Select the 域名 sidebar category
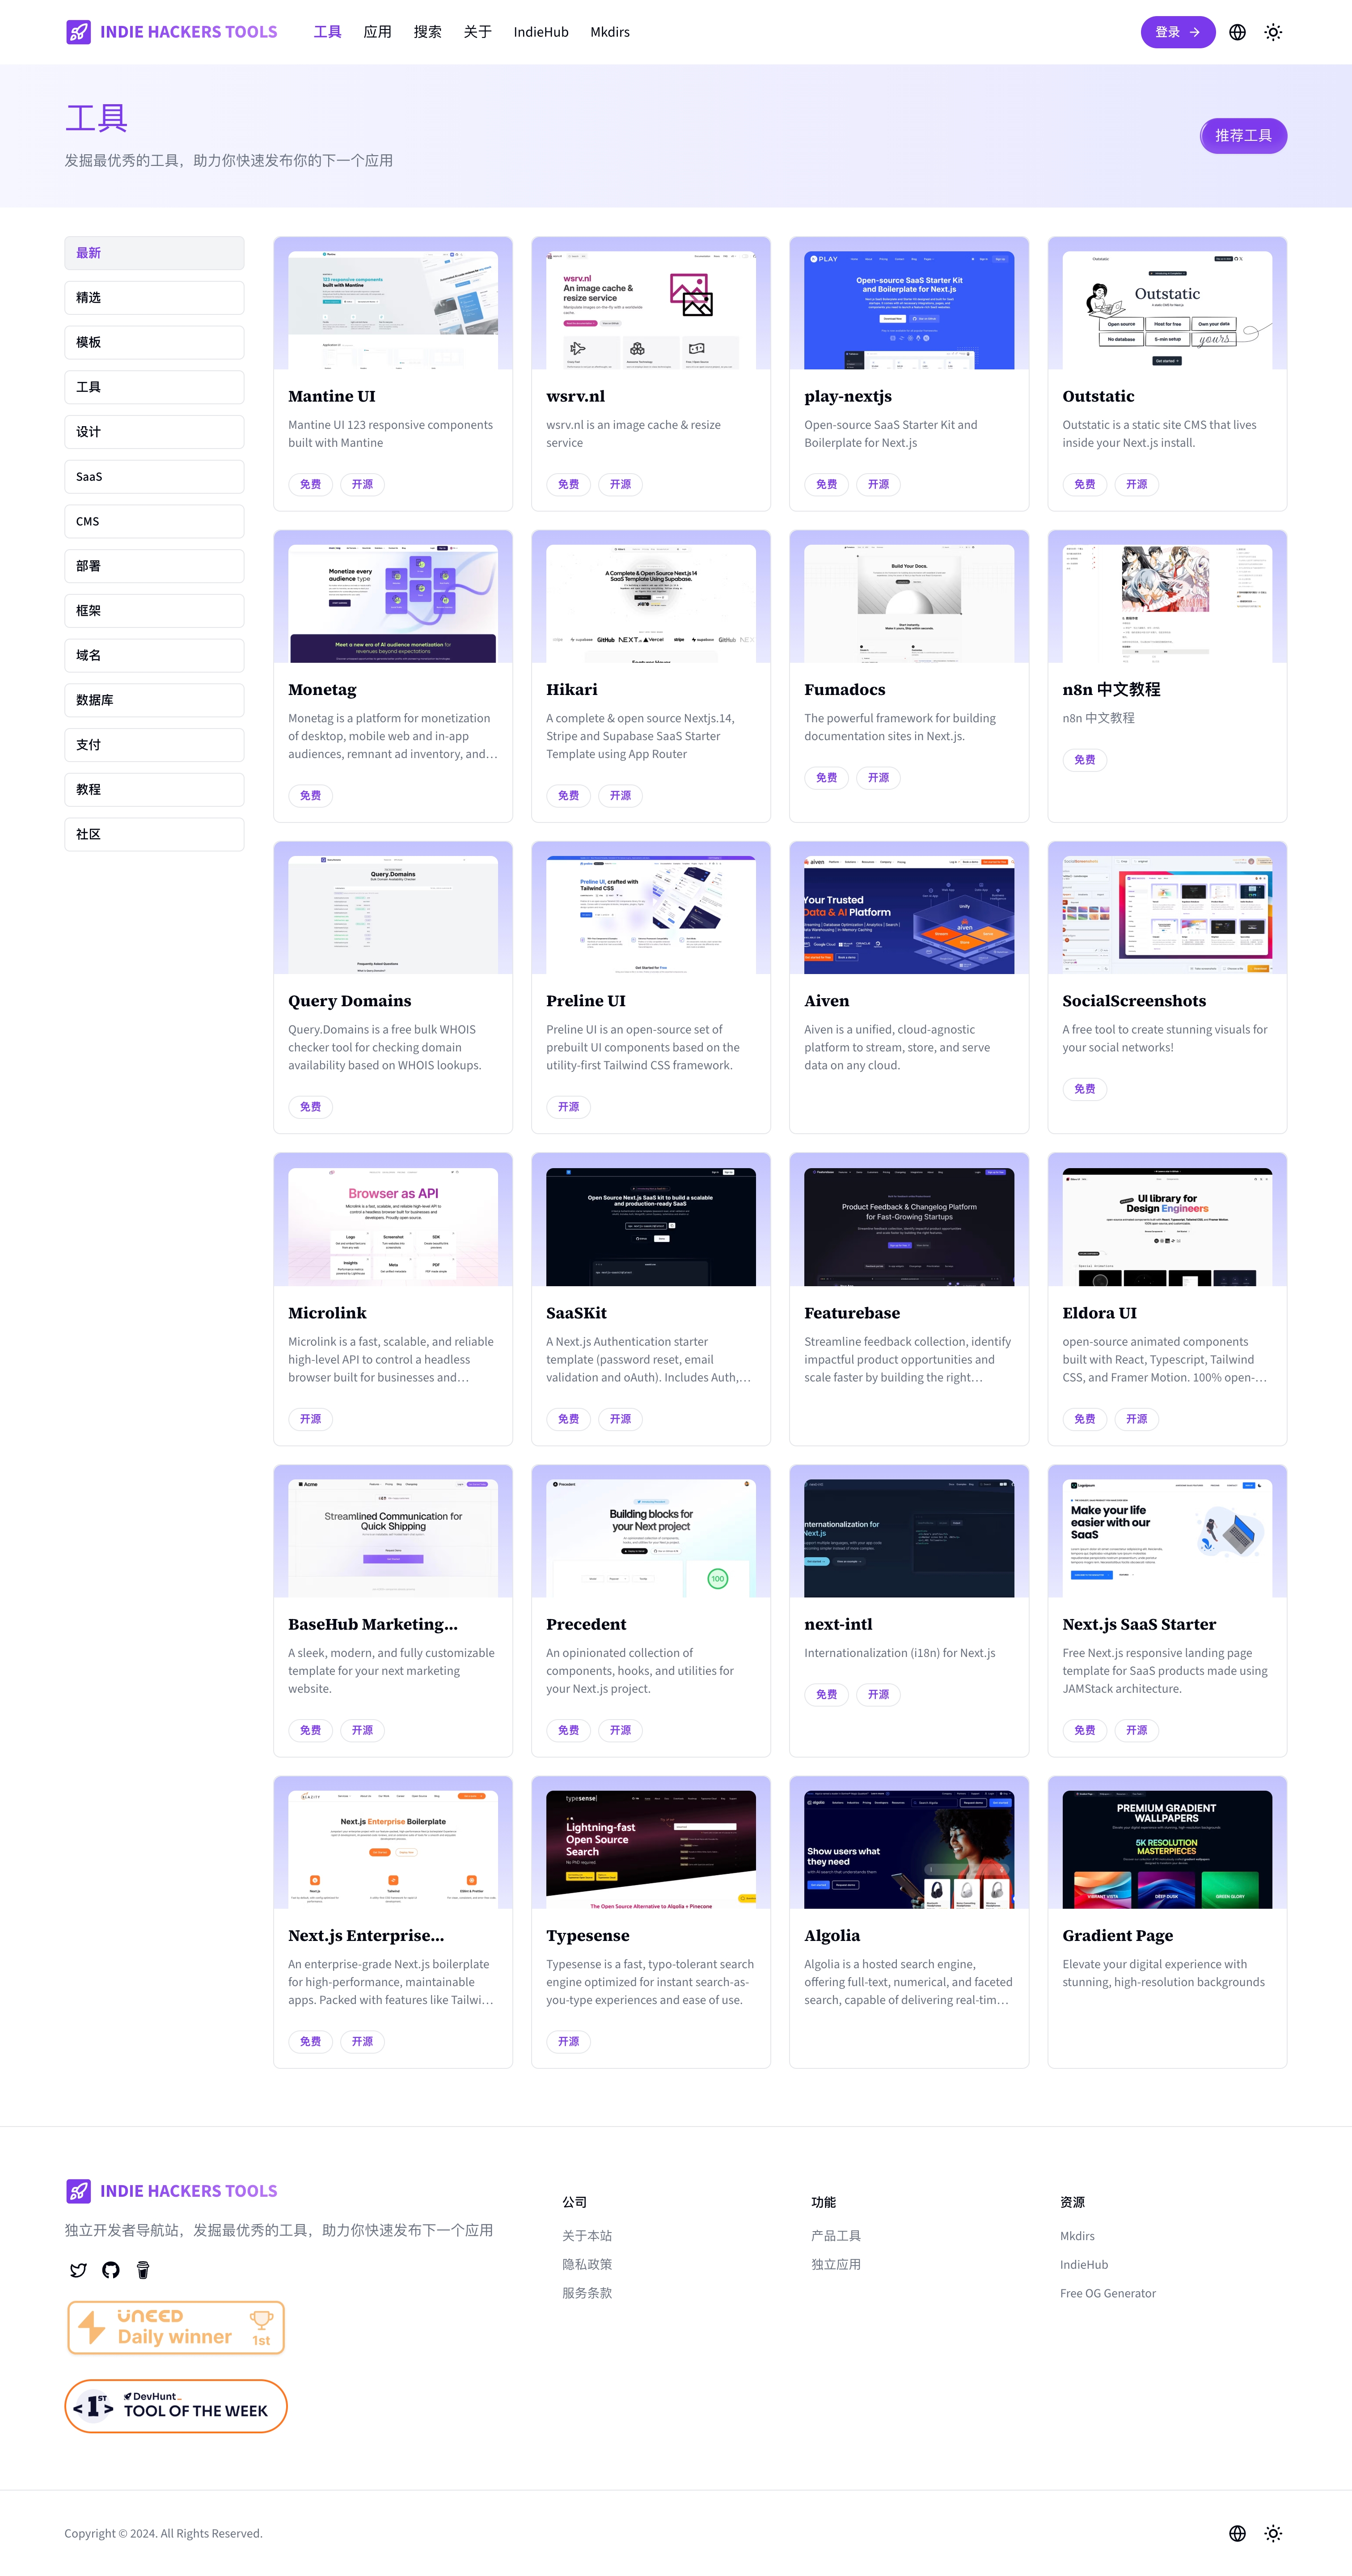Screen dimensions: 1352x2576 tap(154, 655)
